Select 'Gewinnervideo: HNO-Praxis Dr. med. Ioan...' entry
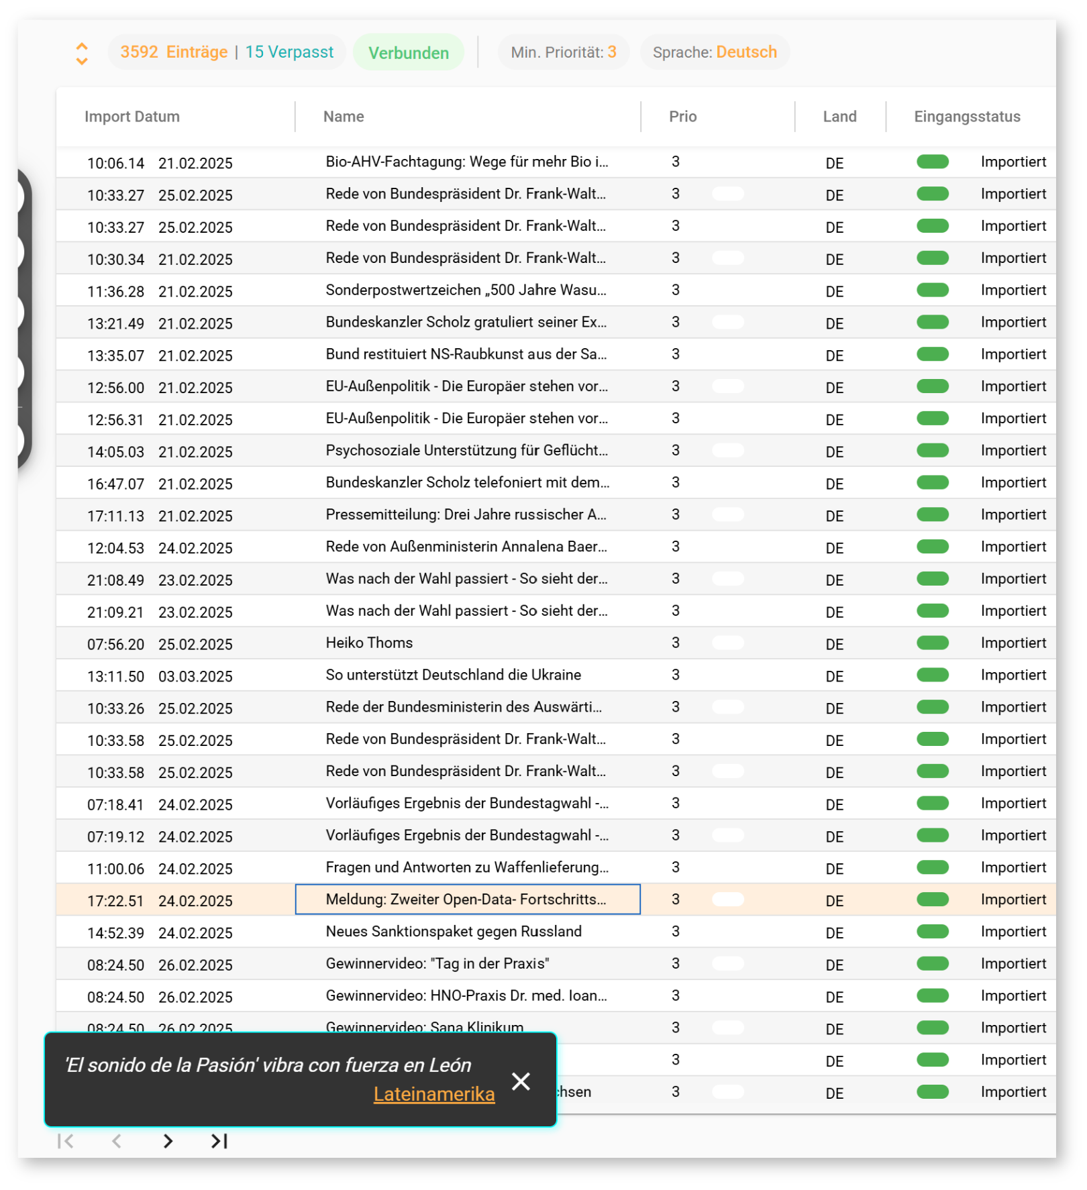Viewport: 1087px width, 1190px height. pos(466,995)
